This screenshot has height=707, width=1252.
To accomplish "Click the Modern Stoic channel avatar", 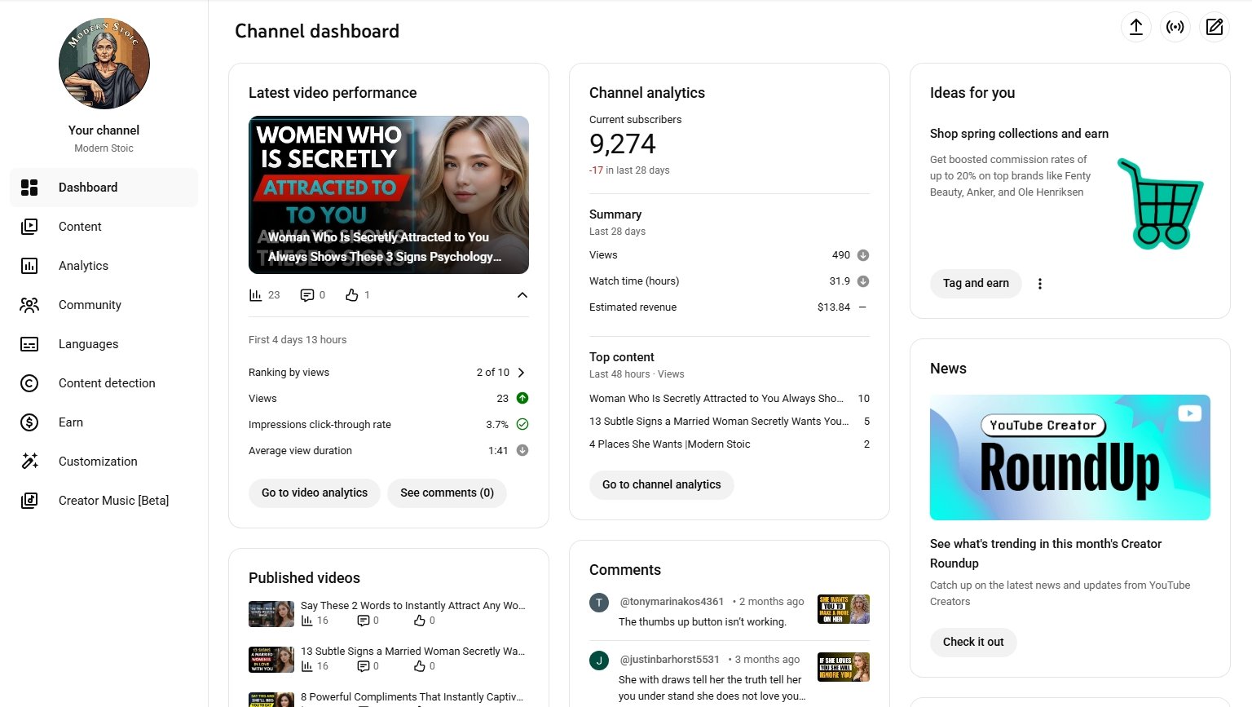I will tap(104, 64).
